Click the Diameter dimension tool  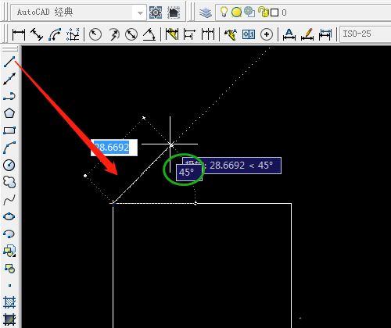(131, 34)
